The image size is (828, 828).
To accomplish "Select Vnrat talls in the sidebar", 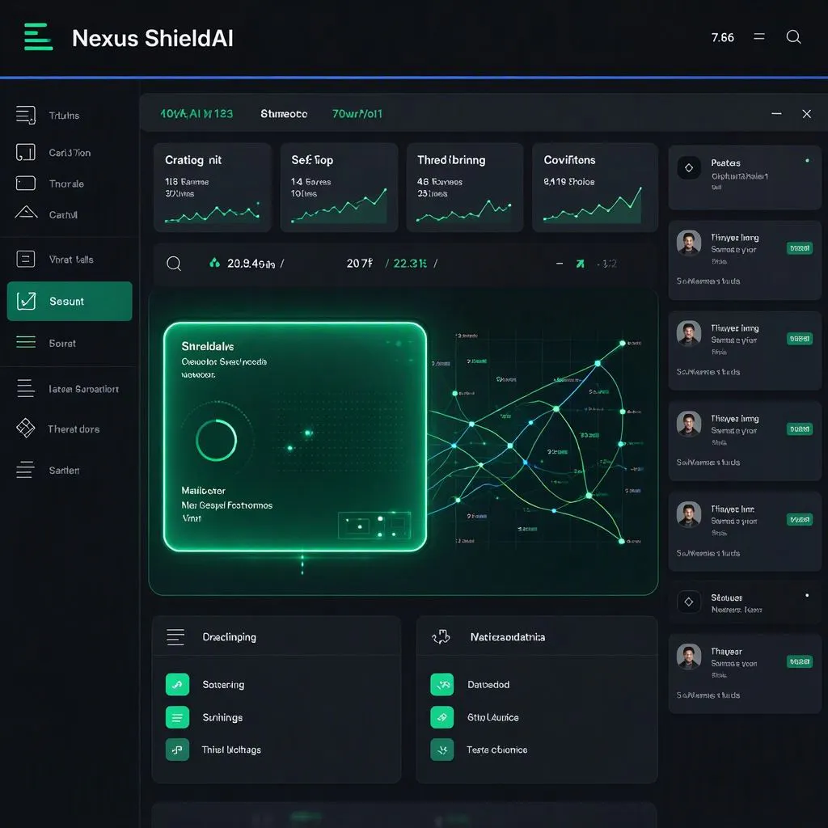I will click(71, 260).
